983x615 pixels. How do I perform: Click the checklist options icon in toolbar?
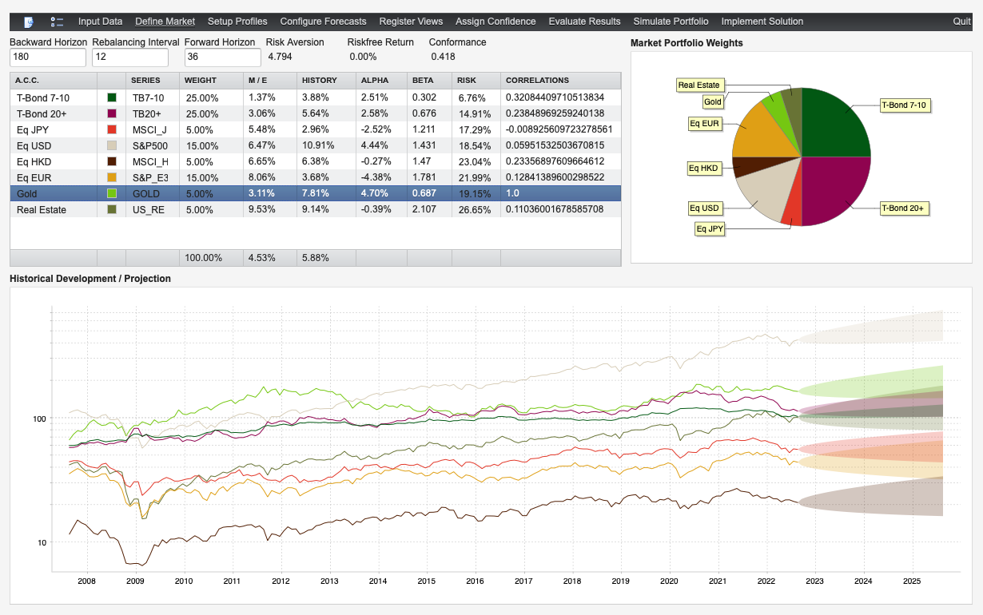57,22
